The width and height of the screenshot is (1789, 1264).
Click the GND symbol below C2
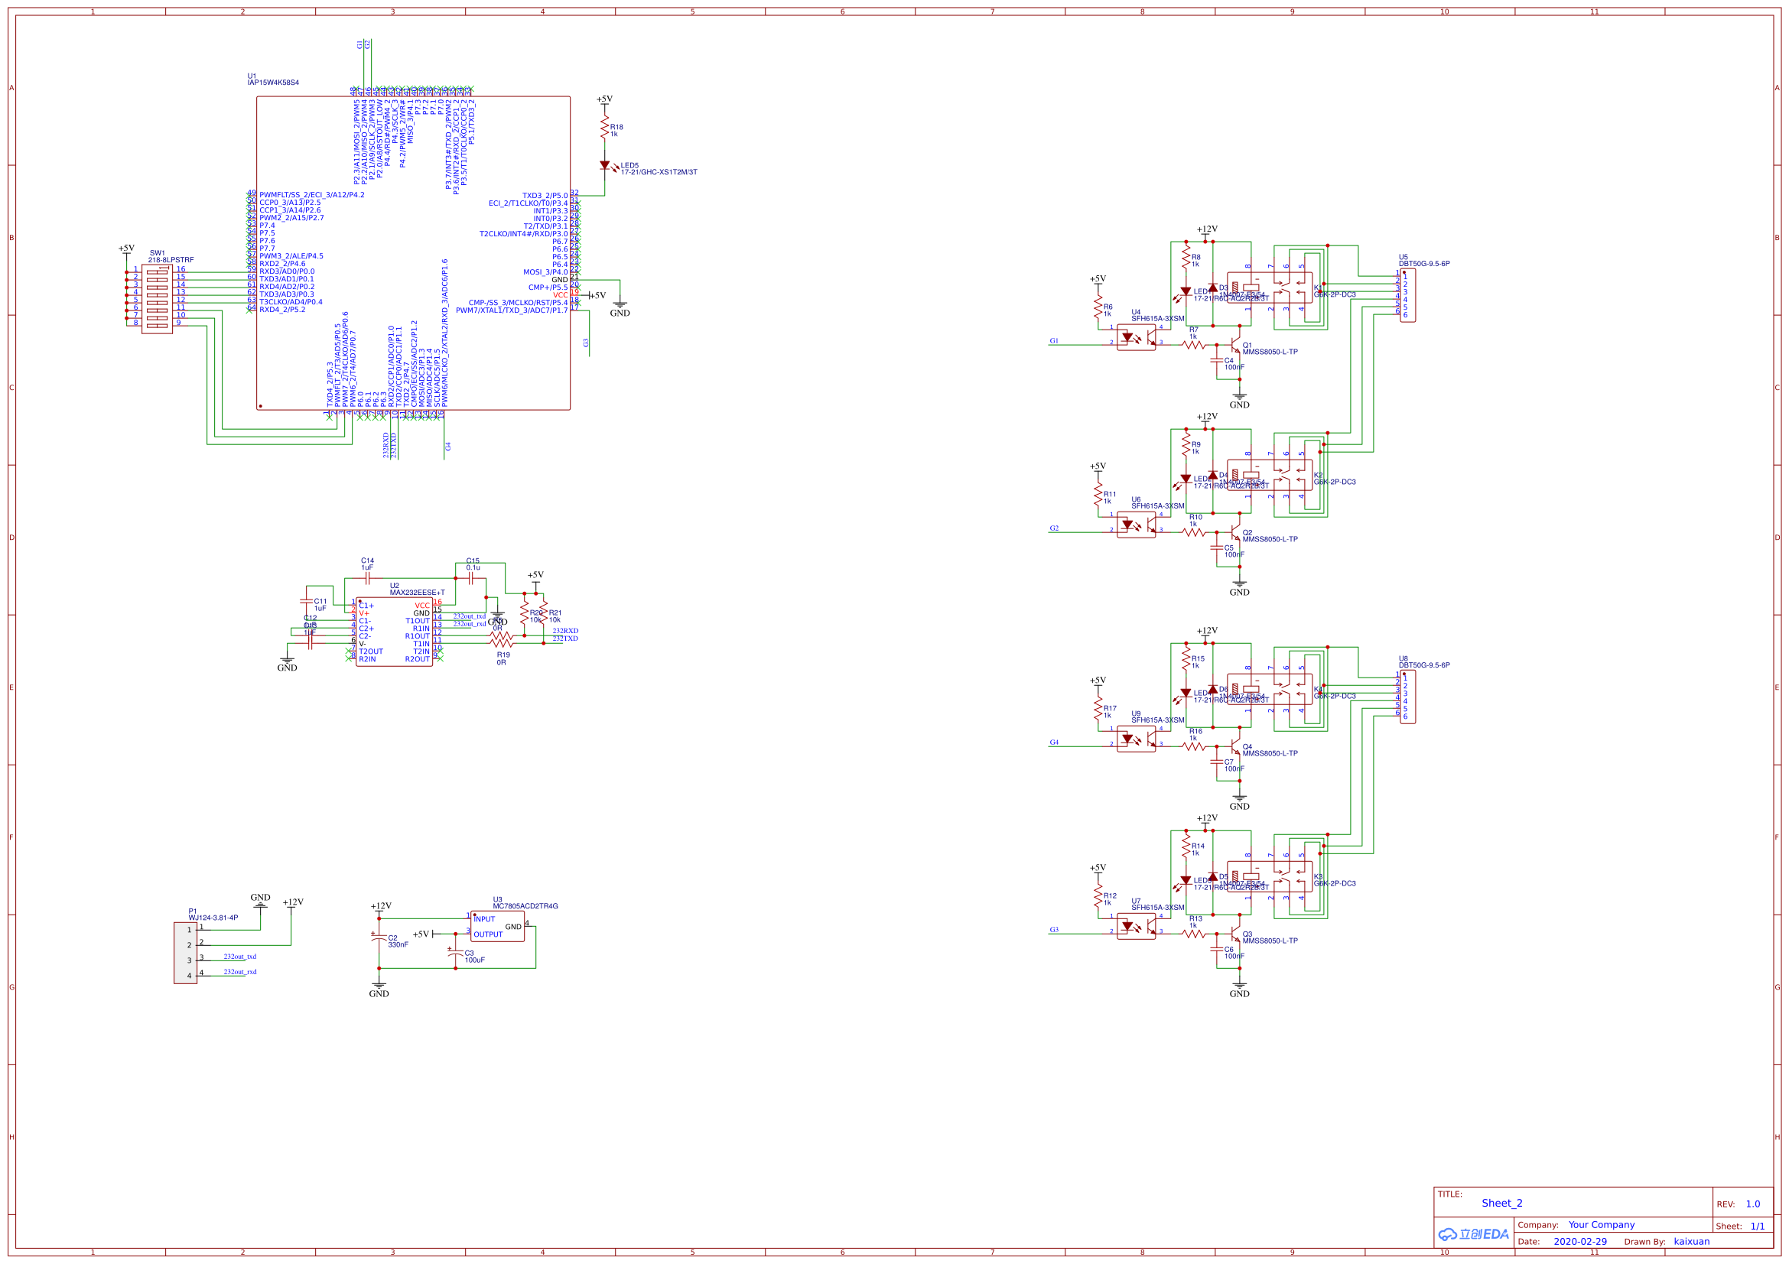coord(379,987)
